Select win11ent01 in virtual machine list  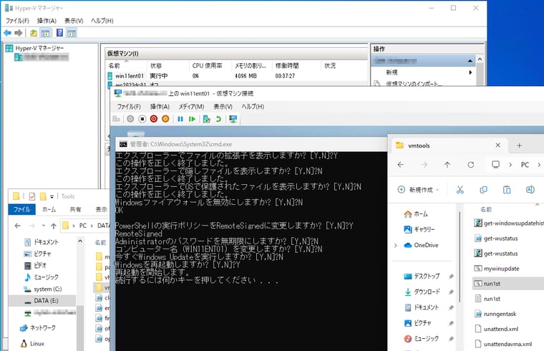[x=130, y=76]
